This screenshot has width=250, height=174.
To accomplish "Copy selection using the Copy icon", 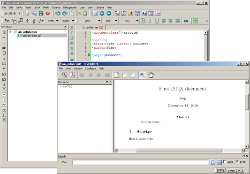I will pos(71,14).
